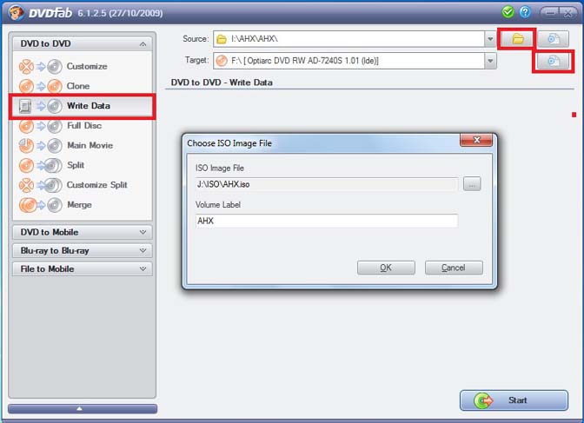
Task: Expand the DVD to Mobile section
Action: 143,232
